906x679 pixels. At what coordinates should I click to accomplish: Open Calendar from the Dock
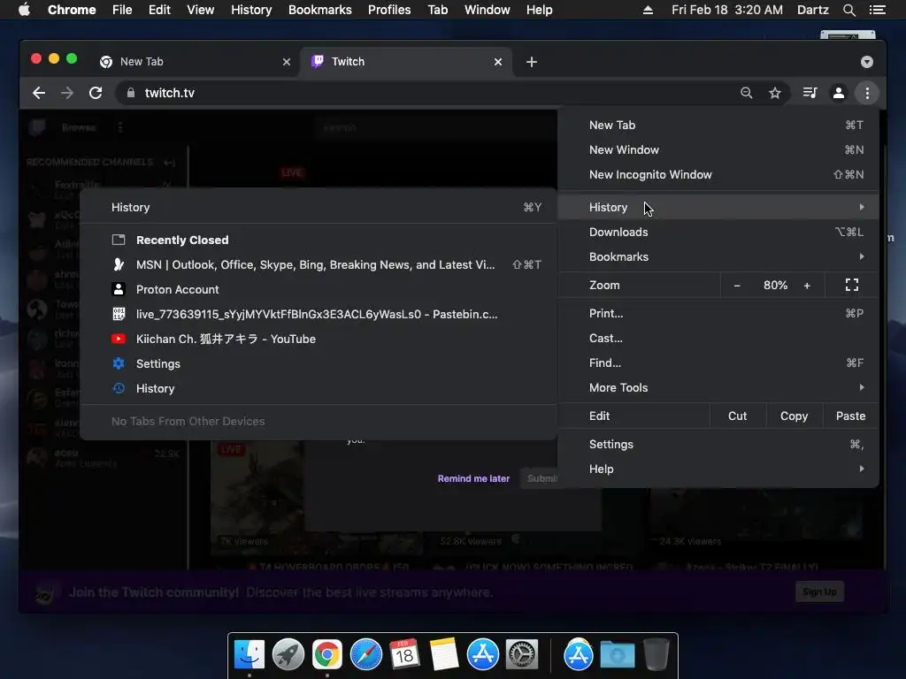(x=405, y=655)
